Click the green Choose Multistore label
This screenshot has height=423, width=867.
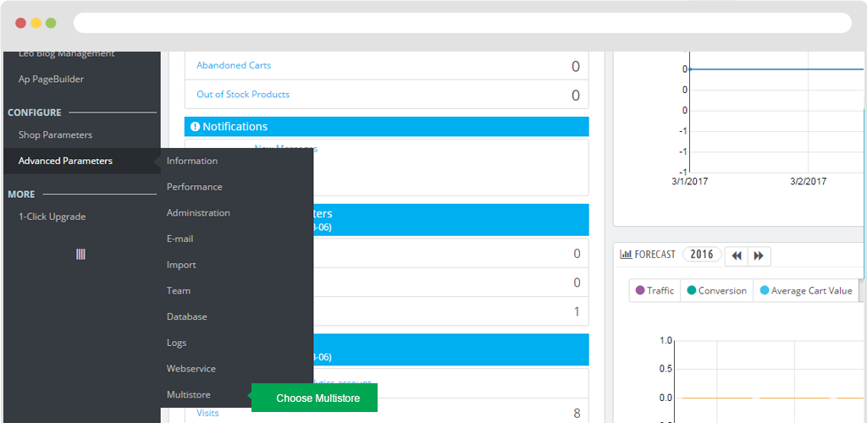[318, 398]
